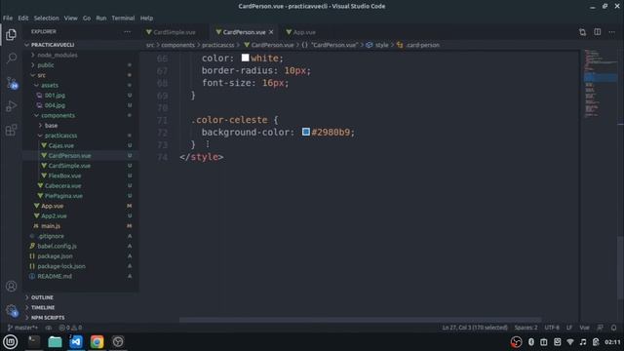Click the white color swatch in code

[x=245, y=58]
